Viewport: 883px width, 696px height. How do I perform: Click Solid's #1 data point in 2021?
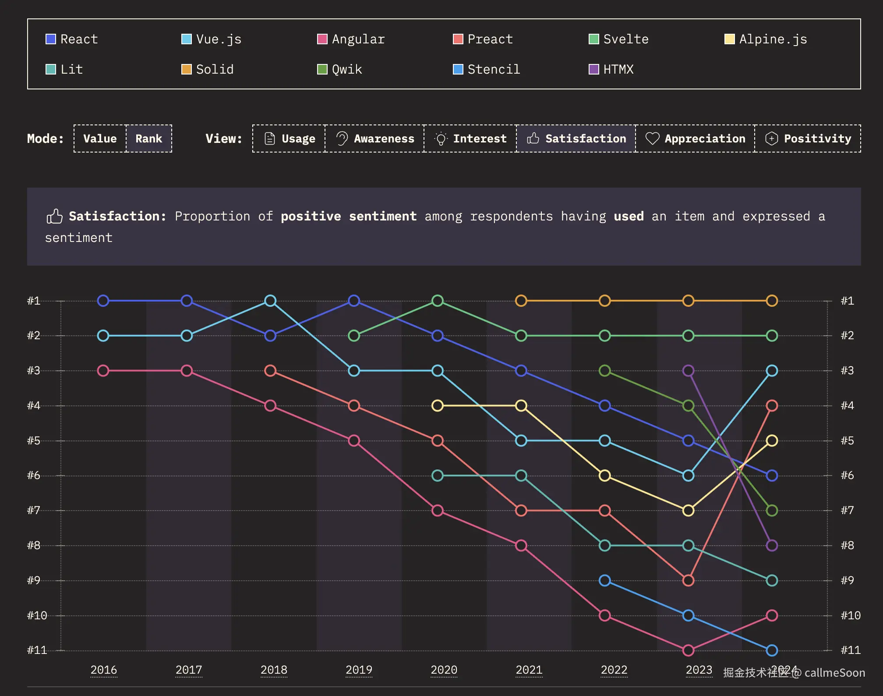tap(521, 301)
